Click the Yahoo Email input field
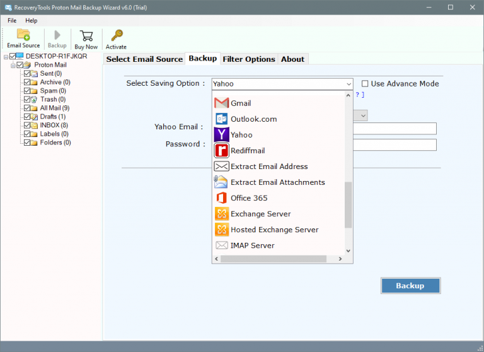 (395, 129)
